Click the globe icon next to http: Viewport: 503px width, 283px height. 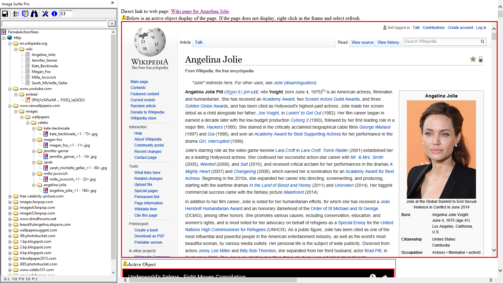10,37
